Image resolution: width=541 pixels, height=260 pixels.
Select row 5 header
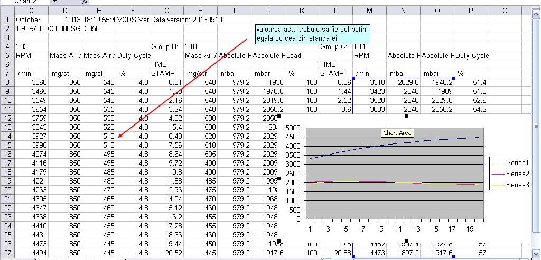(7, 55)
